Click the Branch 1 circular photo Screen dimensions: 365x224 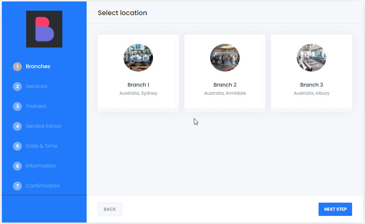point(138,57)
